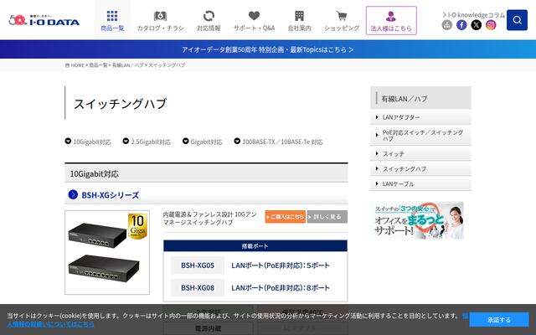536x335 pixels.
Task: Accept cookies with 承諾する button
Action: click(x=499, y=320)
